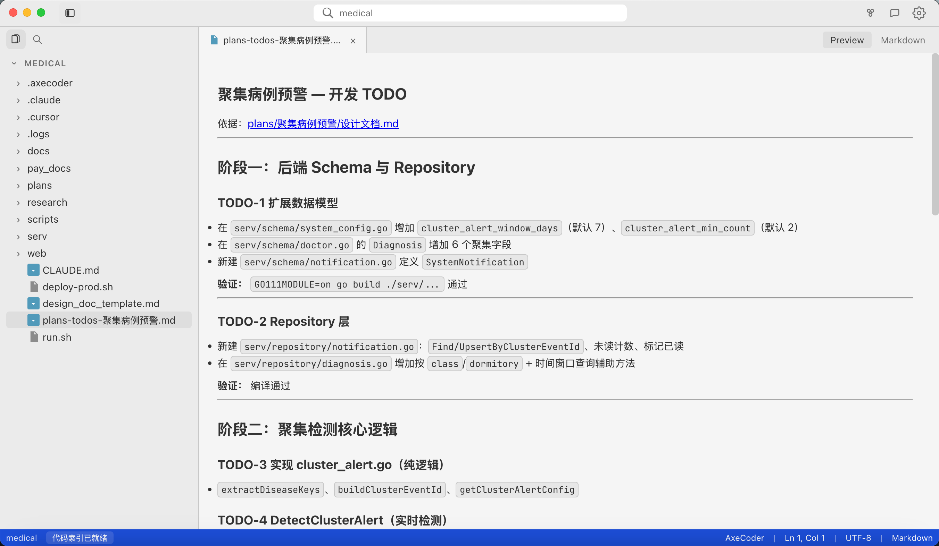The height and width of the screenshot is (546, 939).
Task: Open the sidebar search view
Action: pos(37,39)
